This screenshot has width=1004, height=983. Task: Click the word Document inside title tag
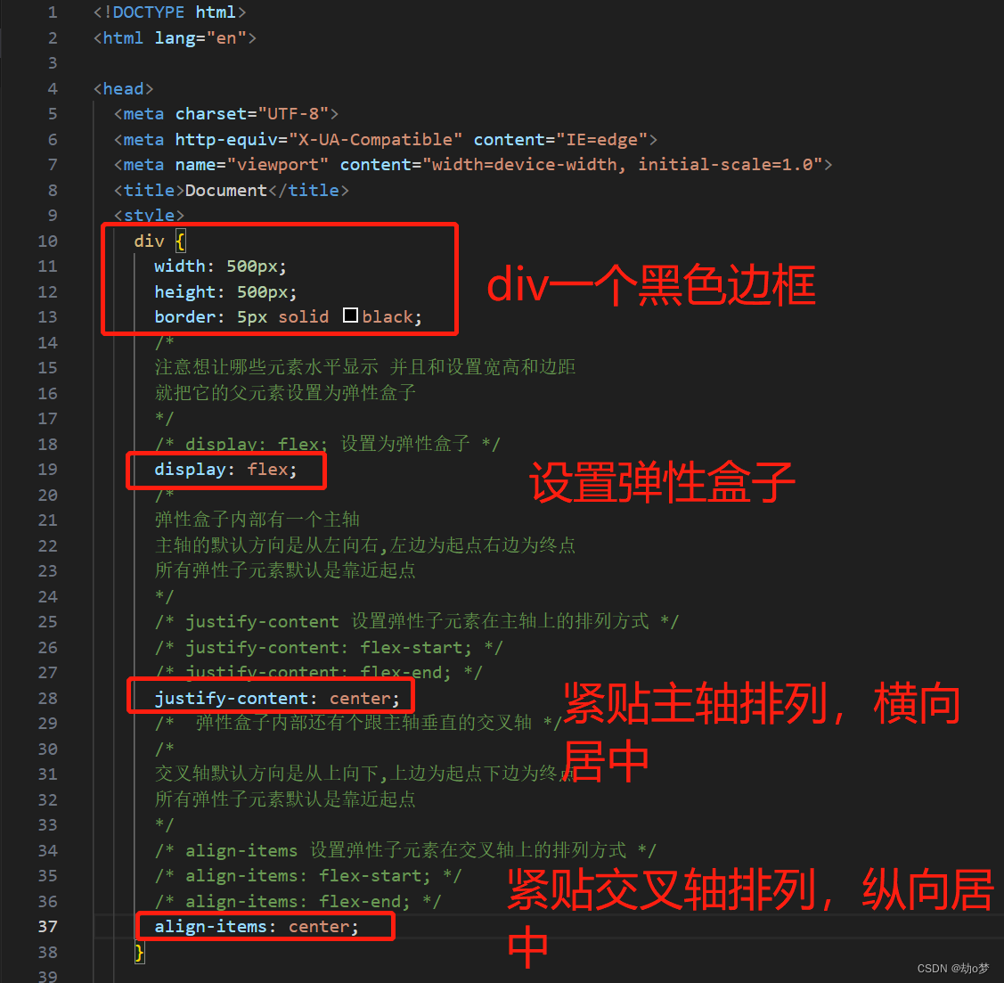226,190
